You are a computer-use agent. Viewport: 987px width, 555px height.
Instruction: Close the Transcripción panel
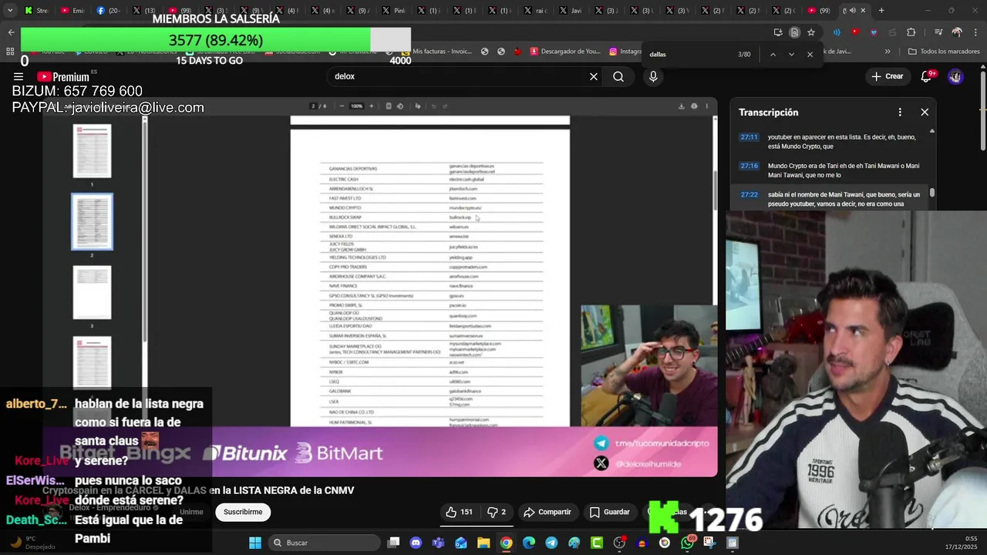coord(925,112)
